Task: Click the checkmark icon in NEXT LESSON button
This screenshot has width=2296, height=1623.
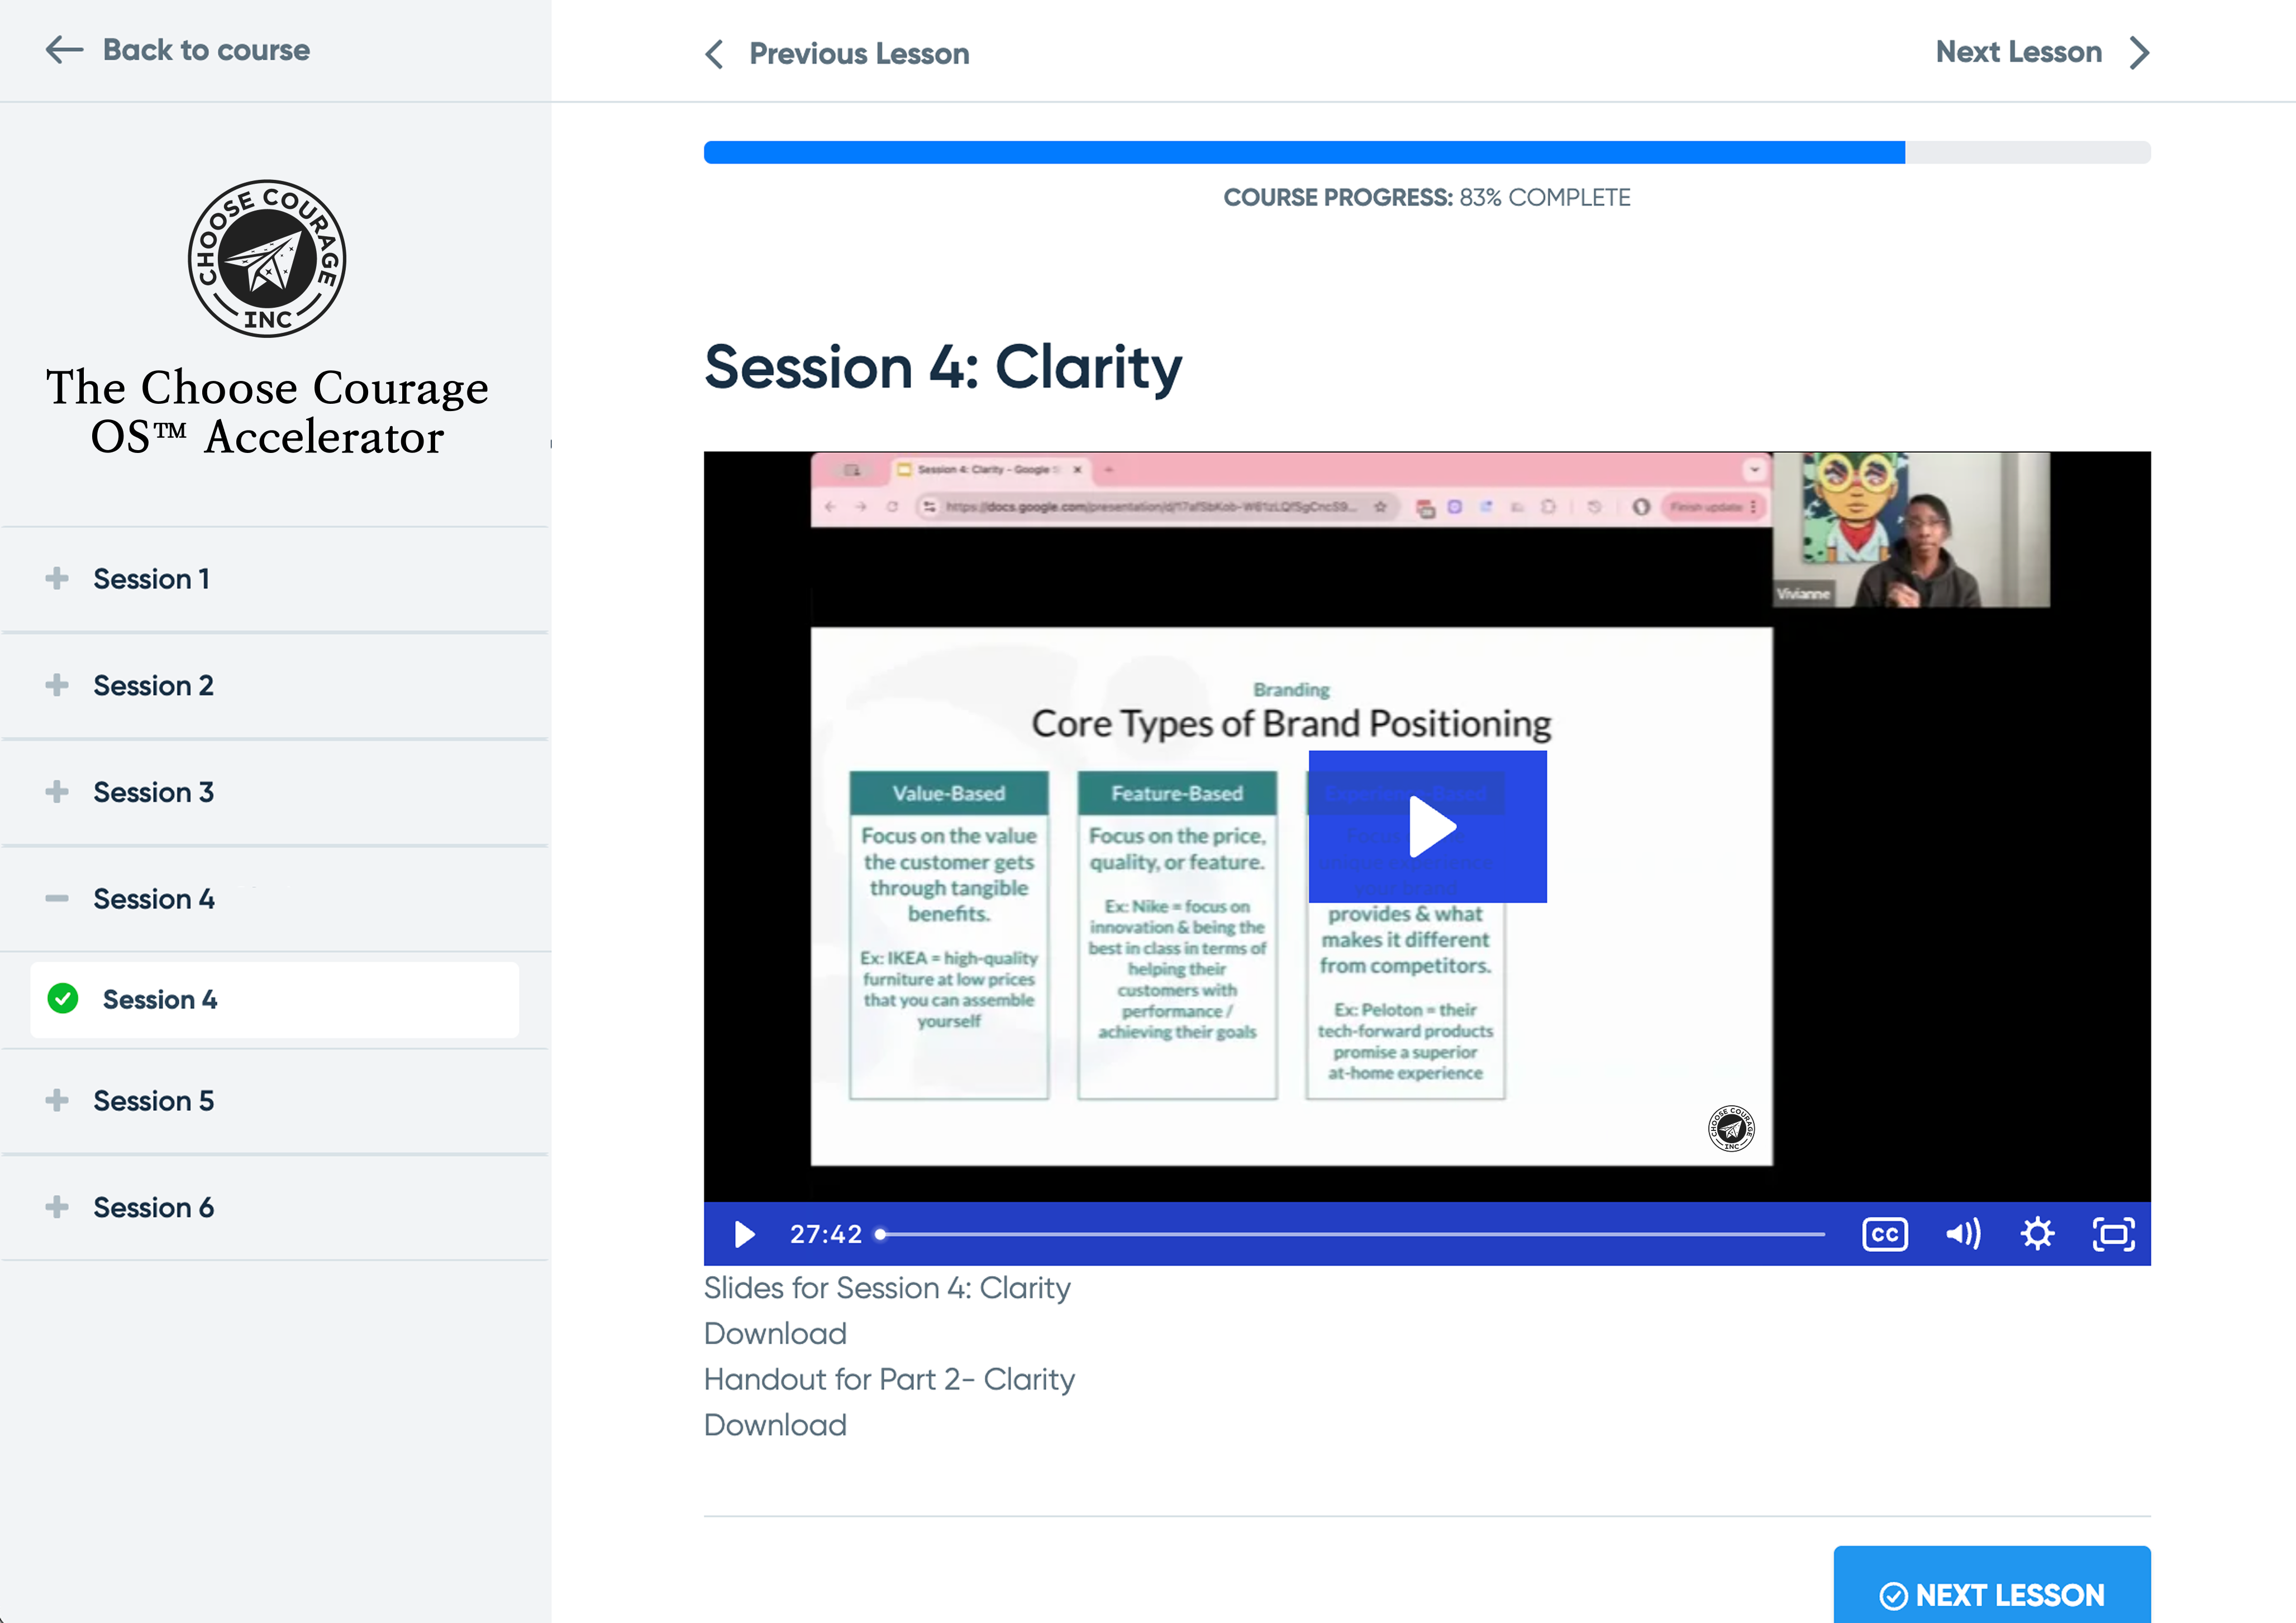Action: point(1894,1596)
